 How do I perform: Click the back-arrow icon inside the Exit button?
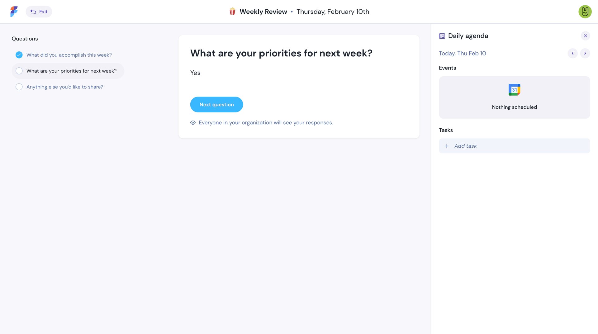point(33,12)
